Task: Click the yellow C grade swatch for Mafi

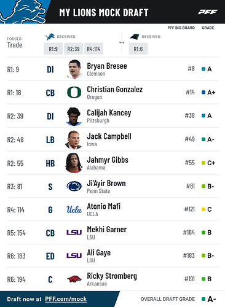Action: point(203,209)
